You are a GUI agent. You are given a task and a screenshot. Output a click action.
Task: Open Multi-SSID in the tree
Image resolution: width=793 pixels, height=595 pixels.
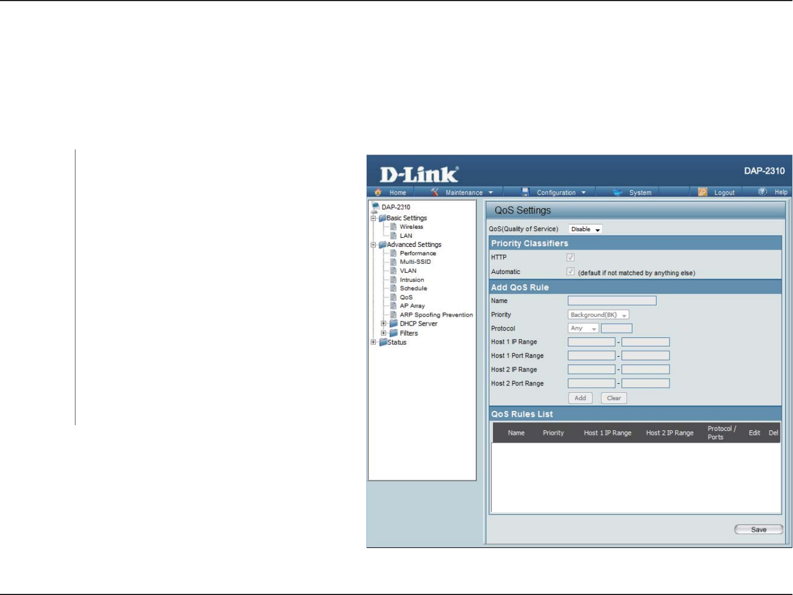click(415, 262)
